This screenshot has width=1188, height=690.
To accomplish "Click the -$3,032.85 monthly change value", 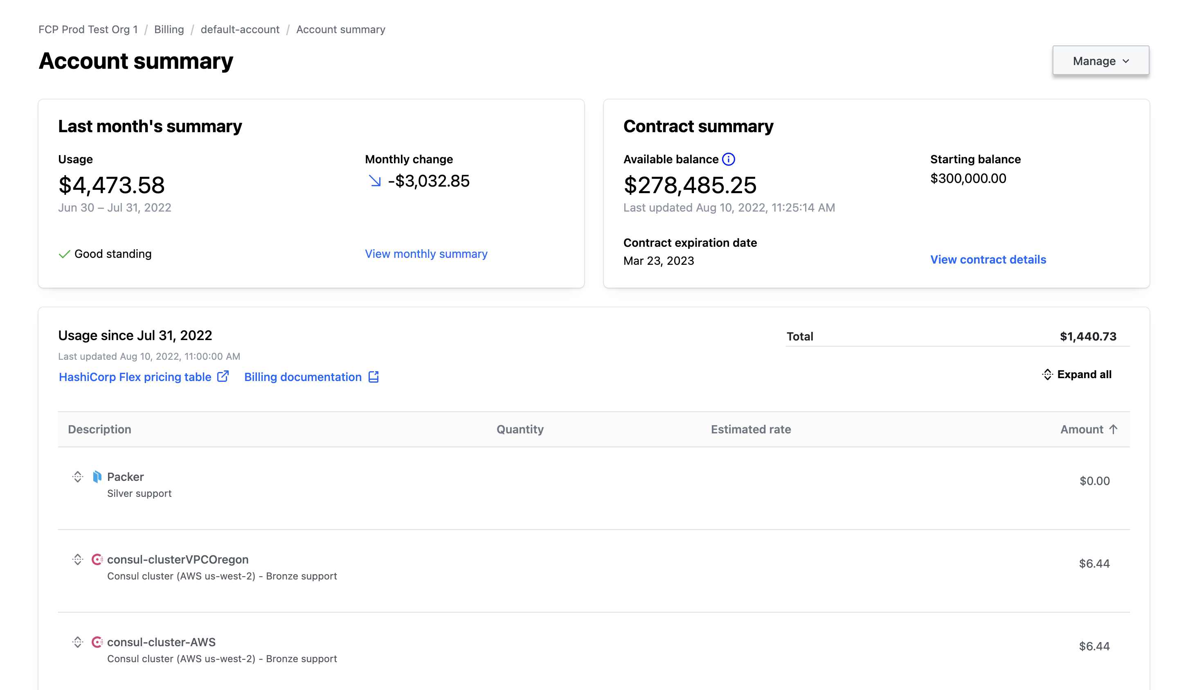I will click(x=429, y=181).
